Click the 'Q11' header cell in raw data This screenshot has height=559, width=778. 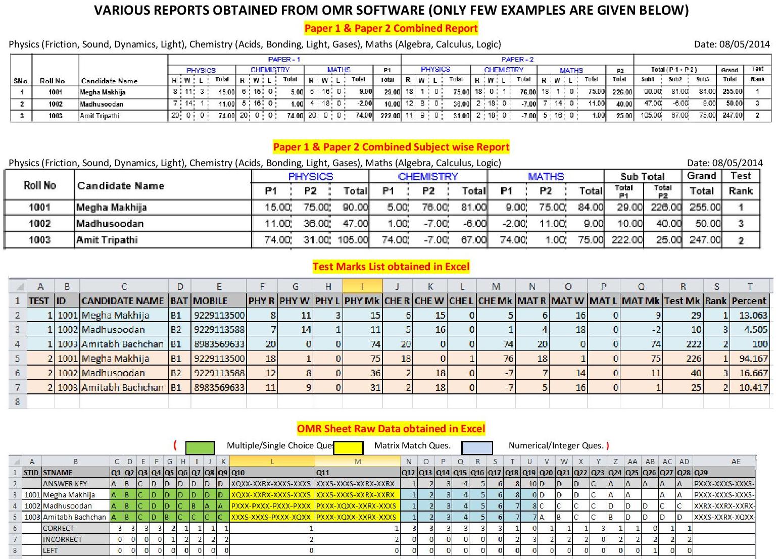coord(358,473)
